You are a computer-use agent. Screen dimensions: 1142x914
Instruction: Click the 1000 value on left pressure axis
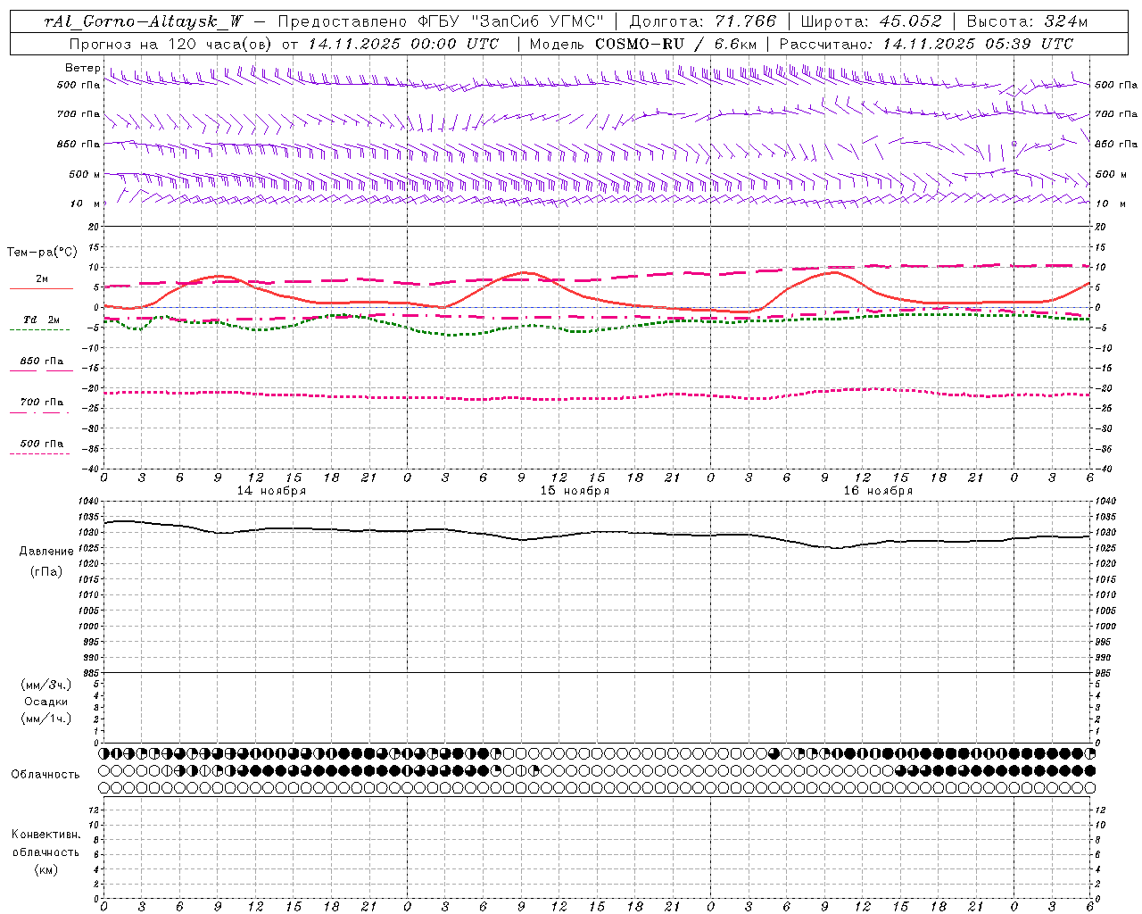88,627
